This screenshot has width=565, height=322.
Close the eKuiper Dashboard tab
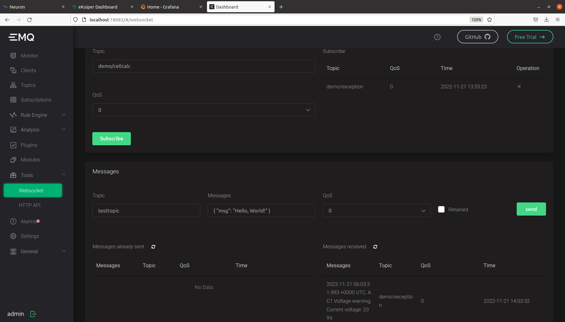pos(132,7)
